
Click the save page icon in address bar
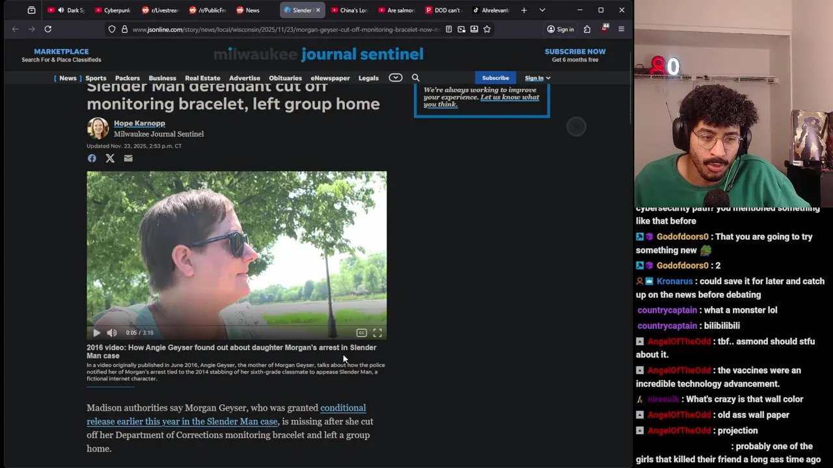pos(474,29)
